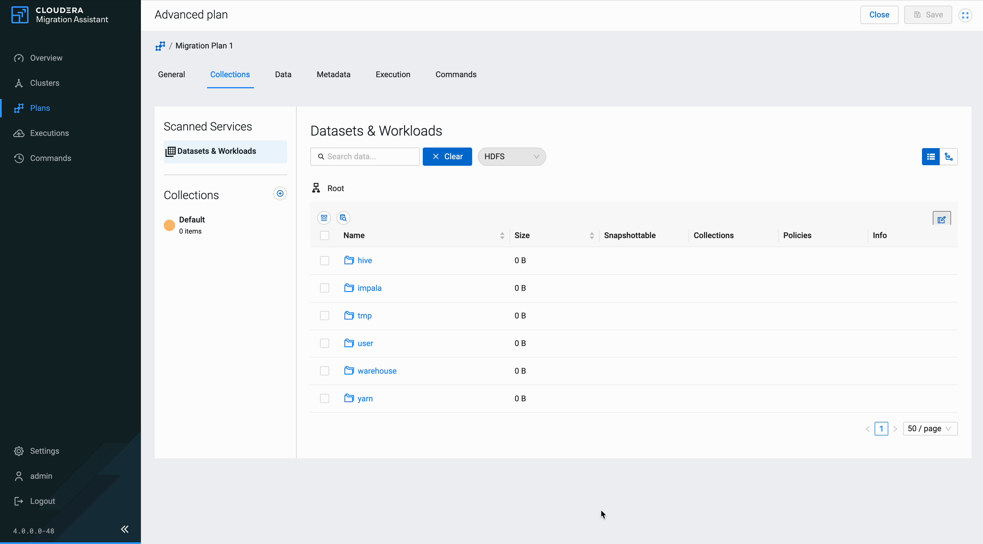Click the hive folder icon
Image resolution: width=983 pixels, height=544 pixels.
pos(349,260)
